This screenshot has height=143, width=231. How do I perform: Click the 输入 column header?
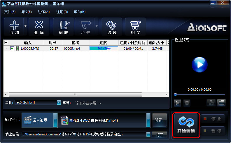click(28, 43)
